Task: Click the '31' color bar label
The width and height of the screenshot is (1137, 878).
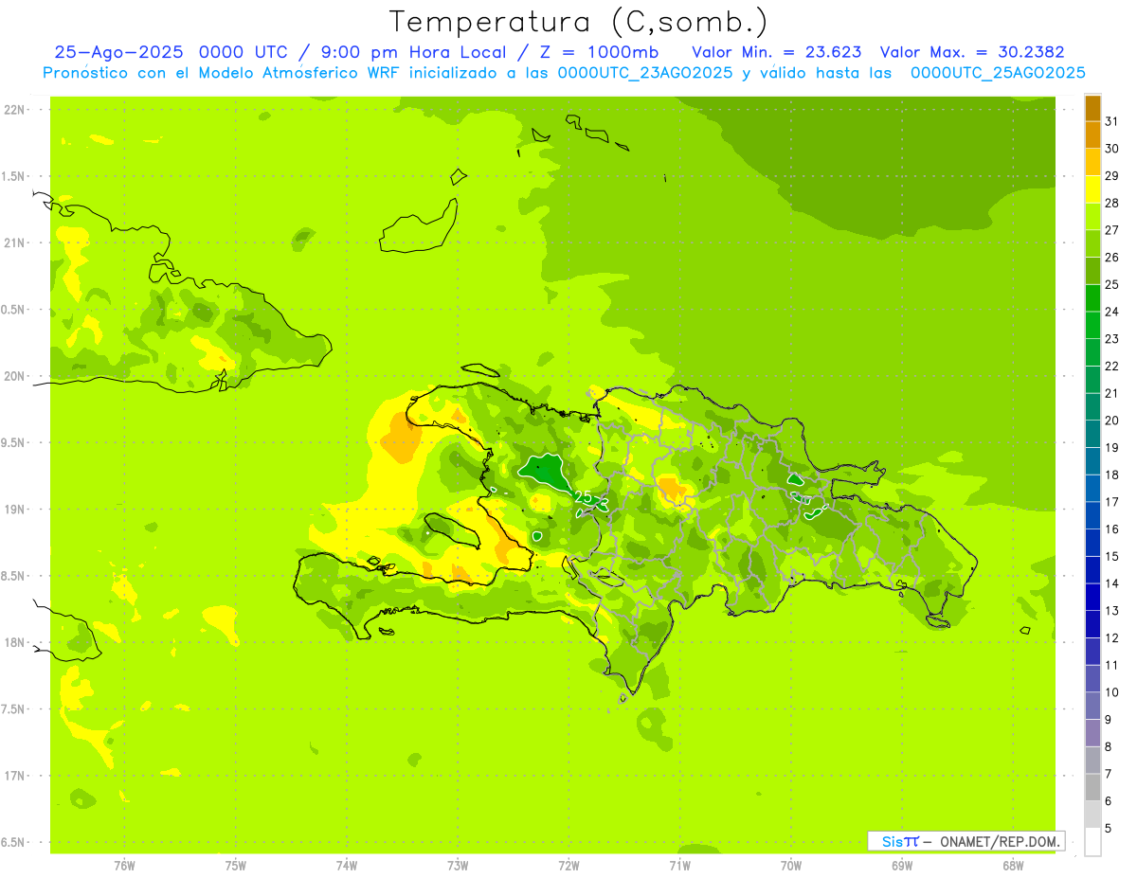Action: point(1112,121)
